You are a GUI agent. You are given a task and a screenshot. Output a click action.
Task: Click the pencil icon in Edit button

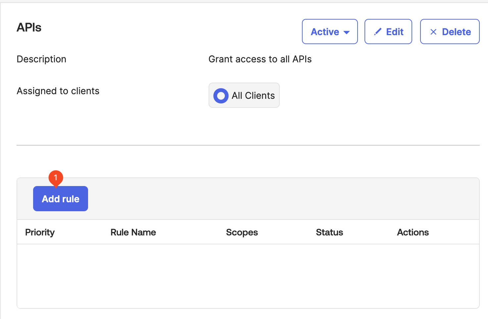[377, 32]
